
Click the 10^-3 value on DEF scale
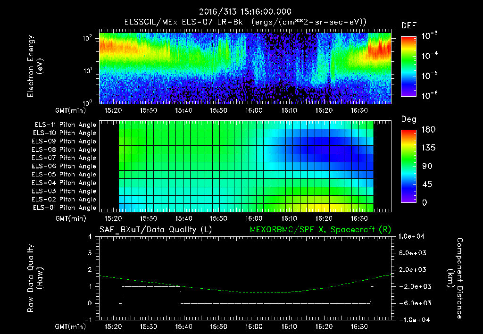pyautogui.click(x=429, y=36)
